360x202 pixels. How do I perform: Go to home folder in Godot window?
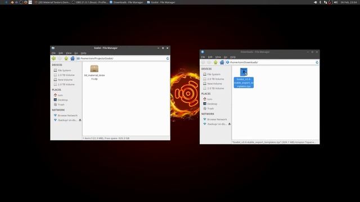(73, 58)
